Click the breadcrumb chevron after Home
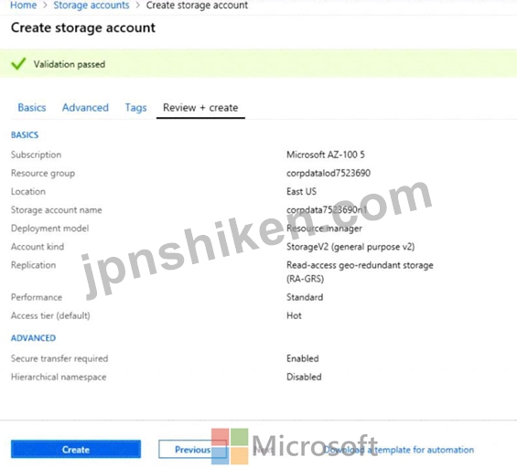Screen dimensions: 517x468 [45, 5]
